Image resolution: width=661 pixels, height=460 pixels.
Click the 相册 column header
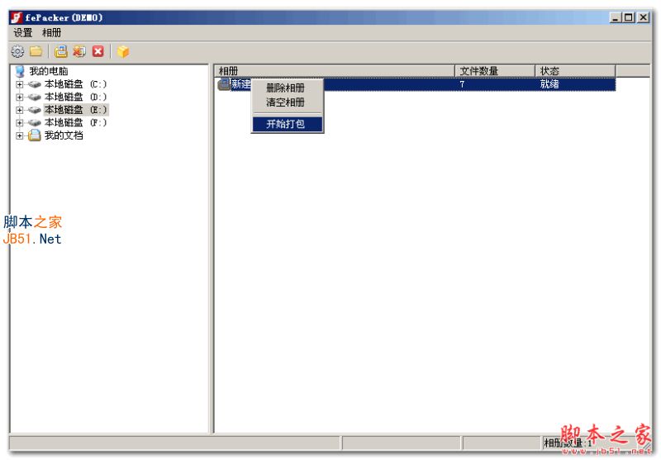pos(335,71)
